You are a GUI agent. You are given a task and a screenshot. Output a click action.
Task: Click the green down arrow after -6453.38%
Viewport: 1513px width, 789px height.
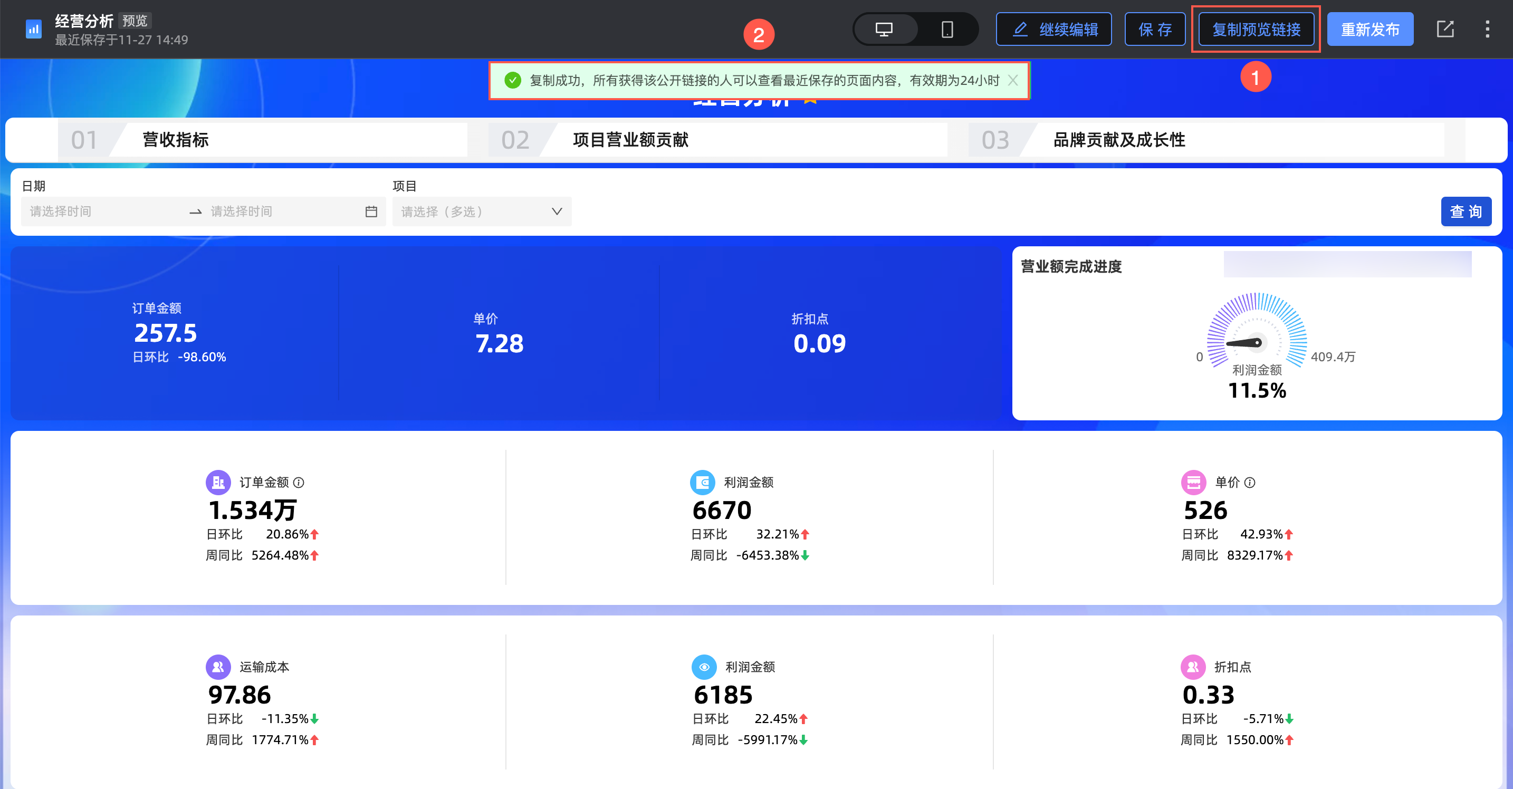(805, 555)
